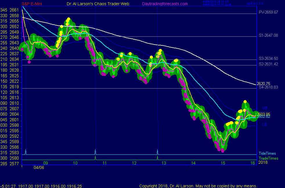285x188 pixels.
Task: Click the TradeTimes legend label
Action: tap(268, 158)
